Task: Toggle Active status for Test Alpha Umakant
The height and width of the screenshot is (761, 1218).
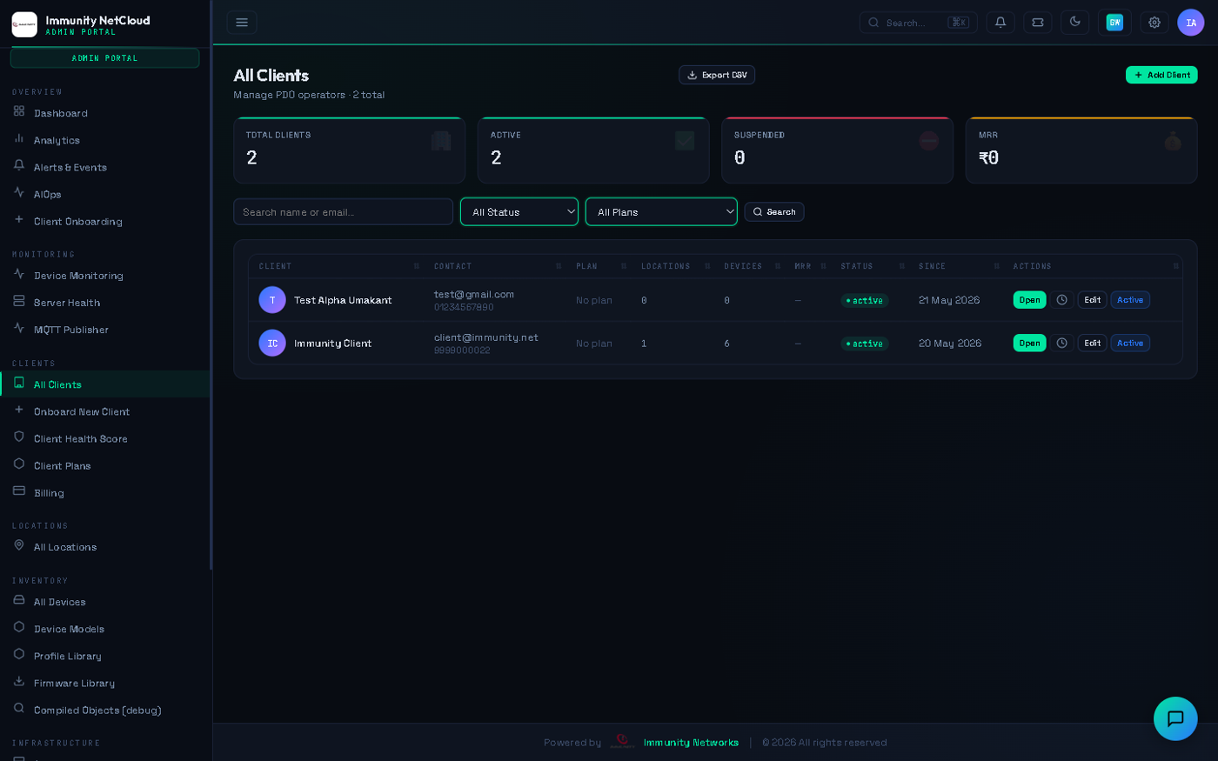Action: tap(1130, 300)
